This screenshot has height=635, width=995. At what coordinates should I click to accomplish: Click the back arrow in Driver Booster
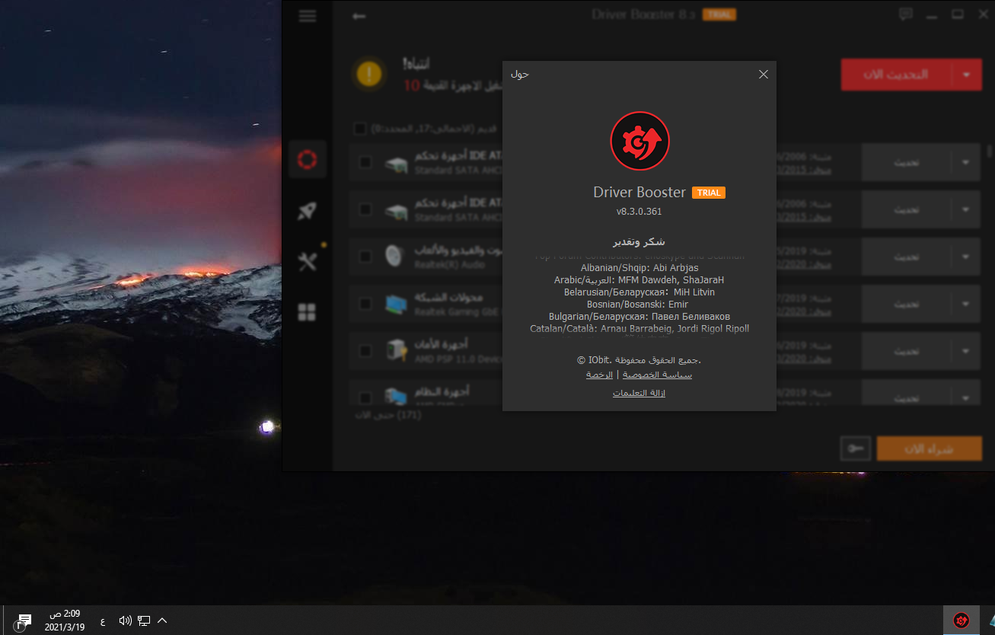359,16
